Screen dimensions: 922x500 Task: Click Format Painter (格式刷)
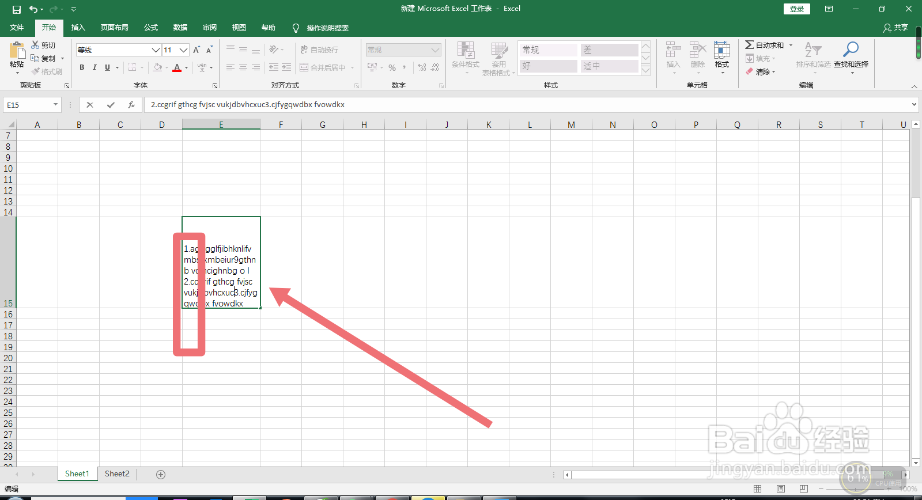[x=47, y=71]
